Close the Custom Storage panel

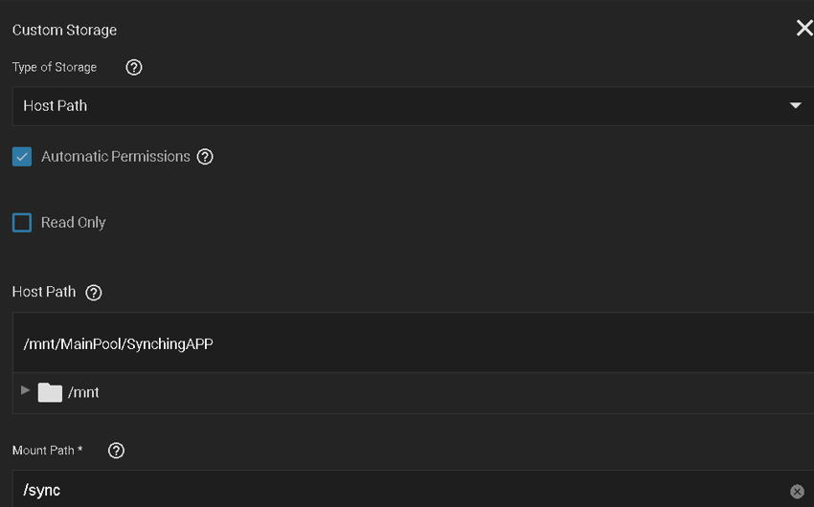(804, 28)
